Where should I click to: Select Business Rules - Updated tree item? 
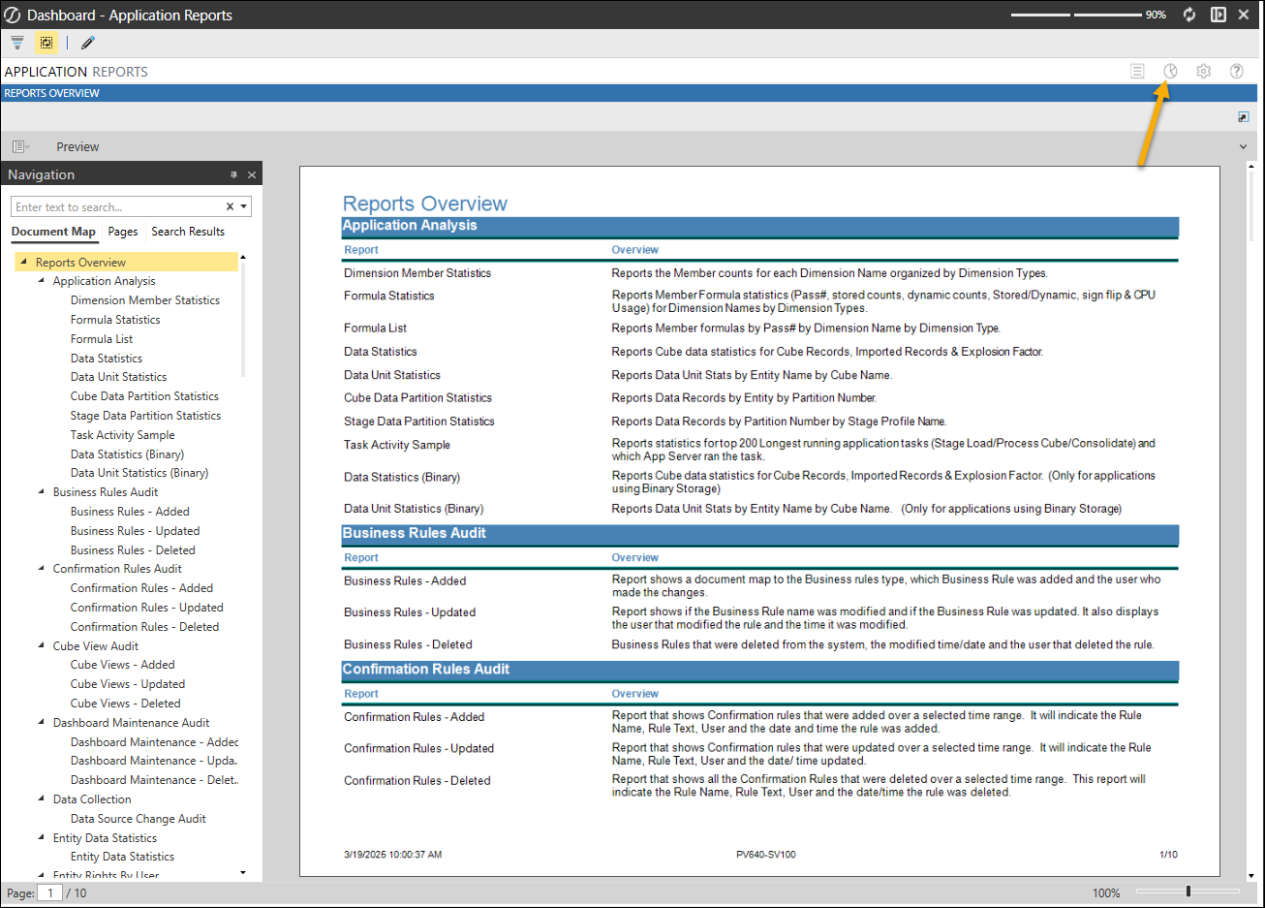coord(135,531)
